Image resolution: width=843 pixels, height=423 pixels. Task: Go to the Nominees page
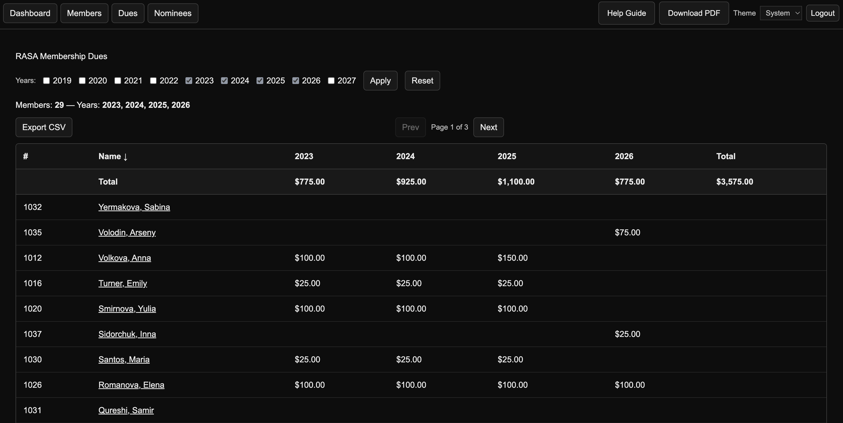pyautogui.click(x=173, y=13)
